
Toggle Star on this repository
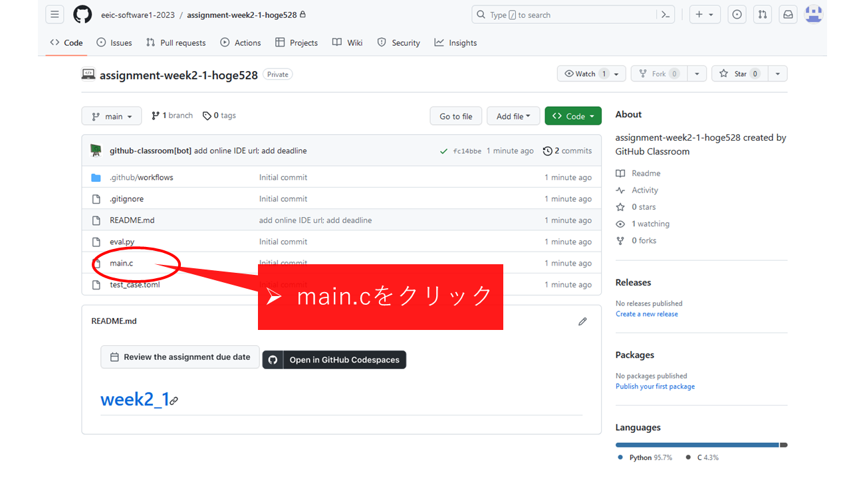pos(740,74)
